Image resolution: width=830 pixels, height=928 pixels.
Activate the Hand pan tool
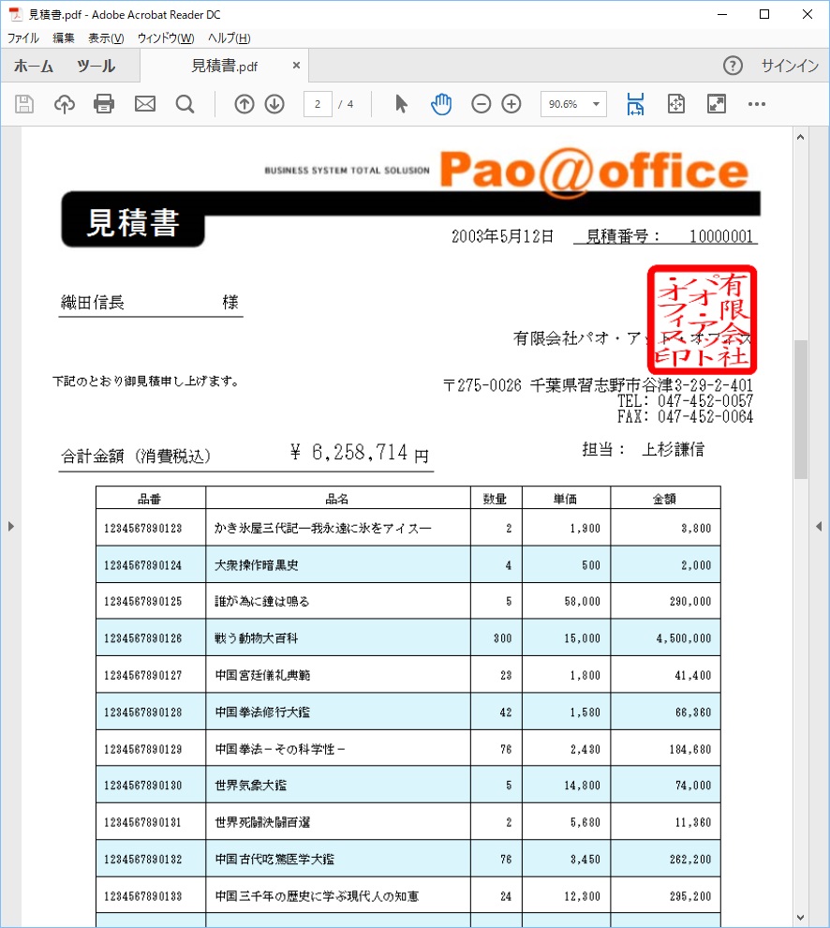440,104
